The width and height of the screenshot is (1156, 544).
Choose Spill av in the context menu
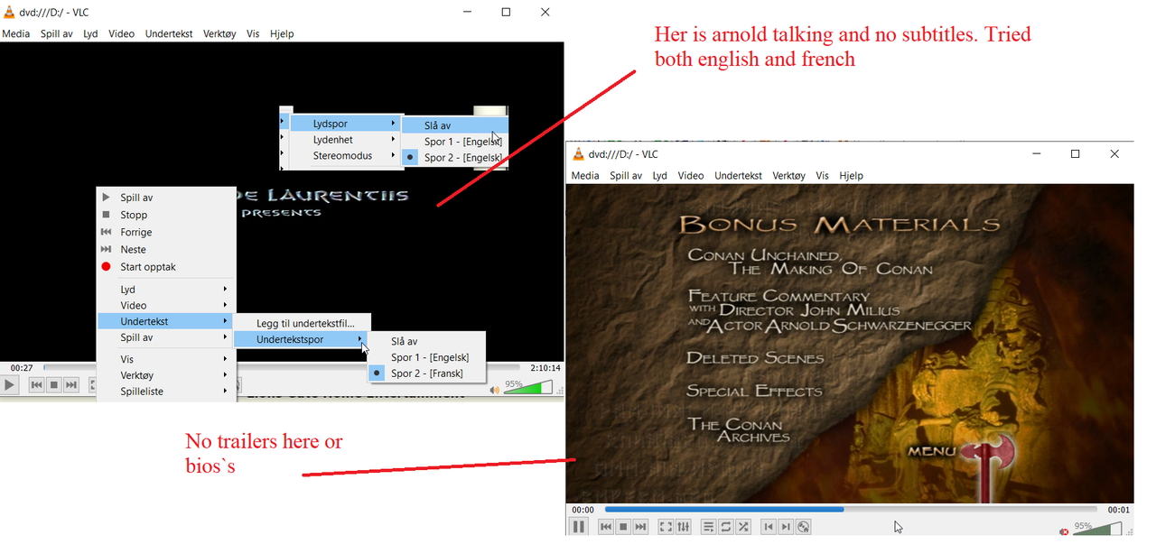(165, 198)
